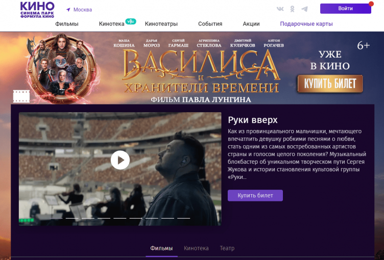Viewport: 384px width, 260px height.
Task: Open the VK social network icon
Action: pyautogui.click(x=280, y=9)
